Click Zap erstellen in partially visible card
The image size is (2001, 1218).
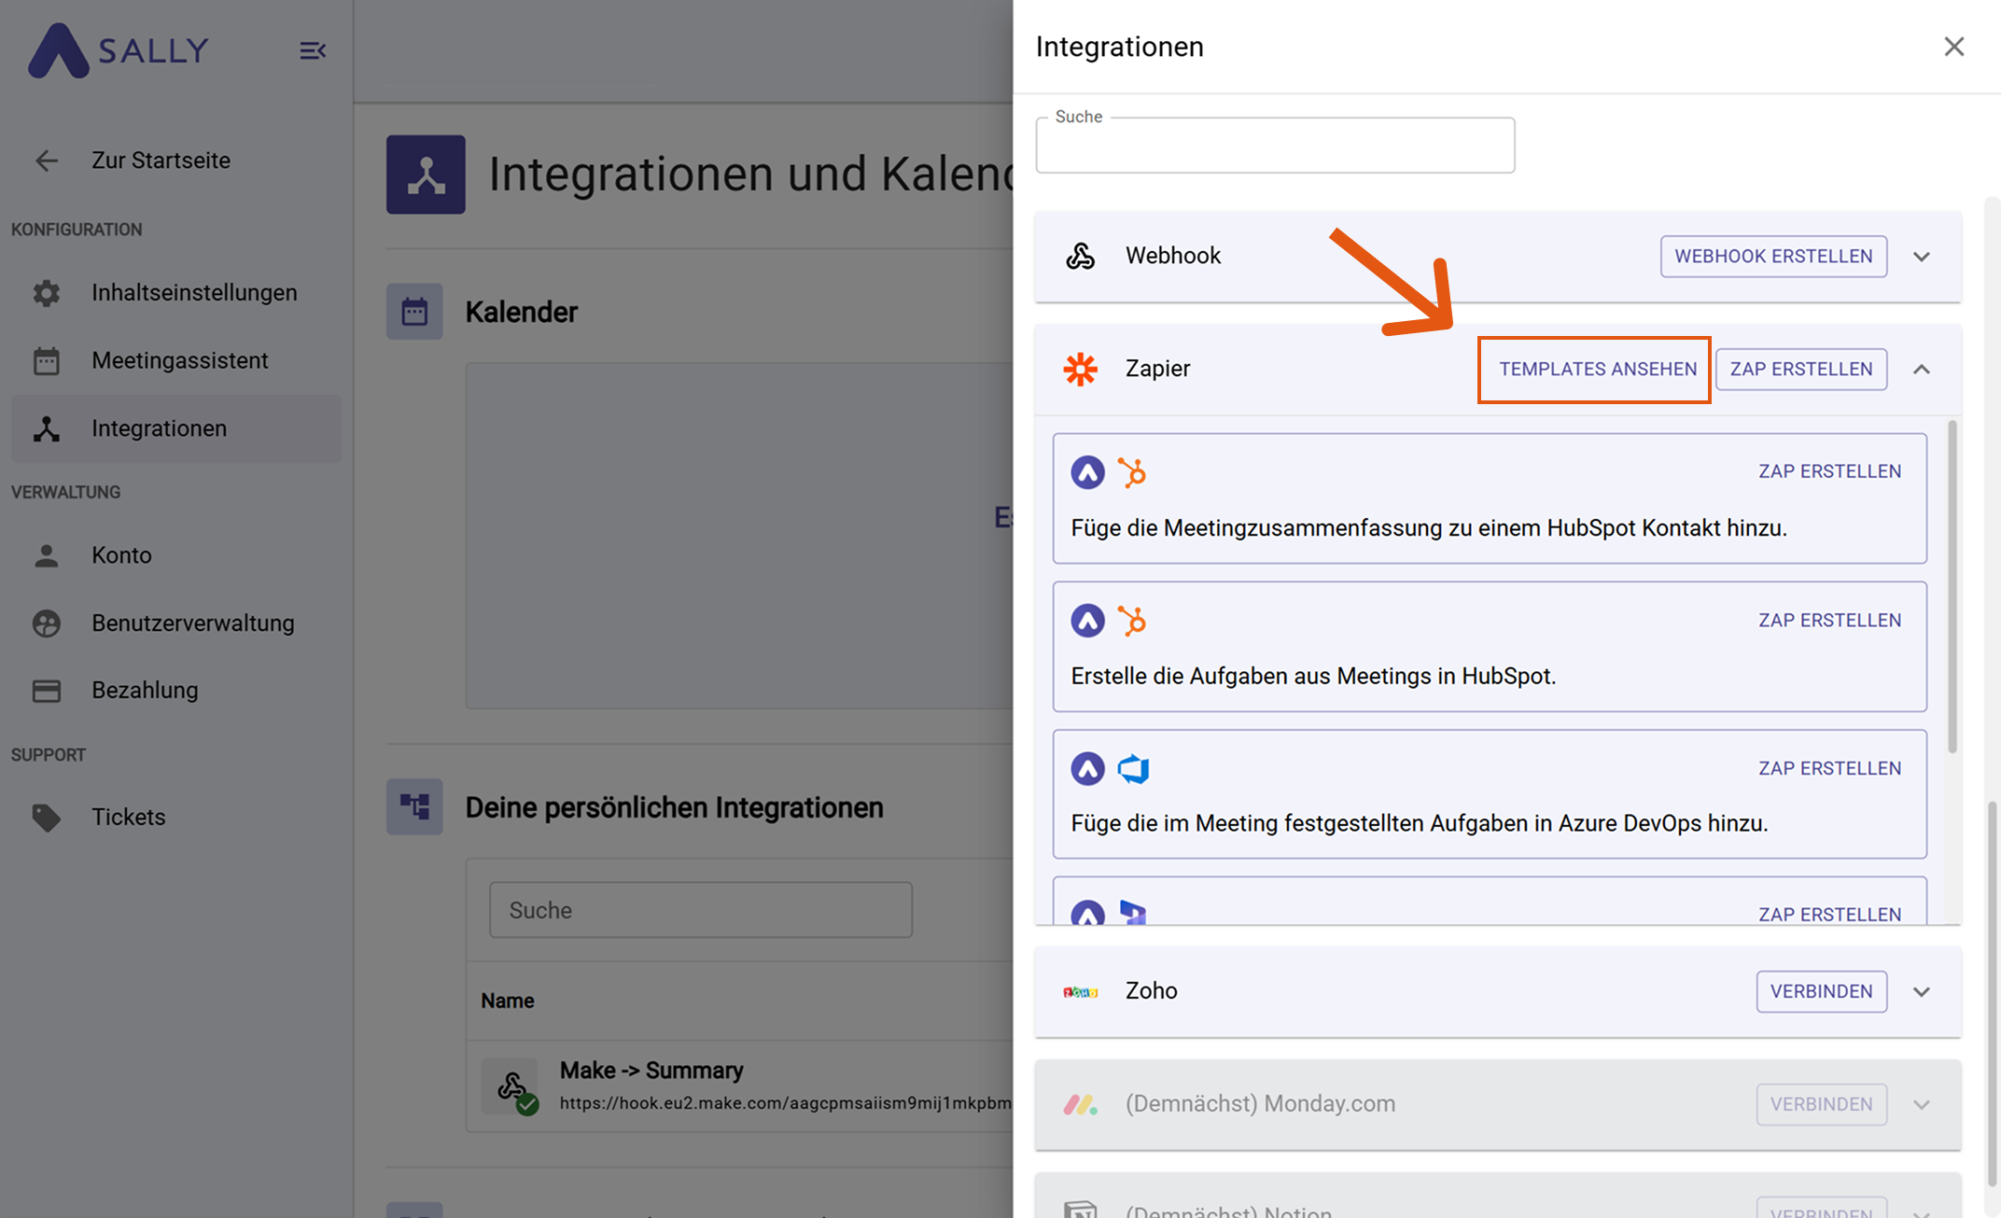pyautogui.click(x=1829, y=915)
